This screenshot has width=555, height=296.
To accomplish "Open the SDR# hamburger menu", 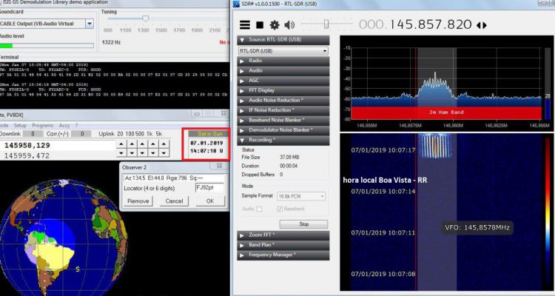I will [245, 24].
